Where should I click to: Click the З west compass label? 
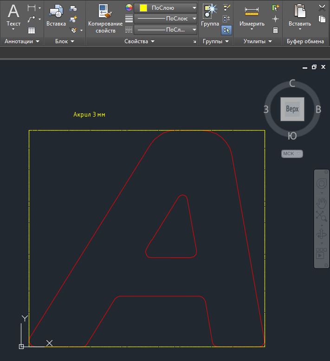point(266,109)
